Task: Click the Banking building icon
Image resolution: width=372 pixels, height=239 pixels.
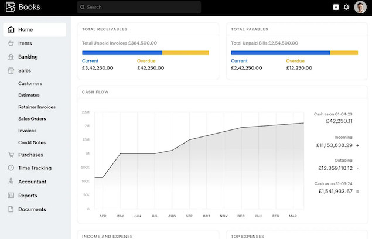Action: tap(11, 57)
